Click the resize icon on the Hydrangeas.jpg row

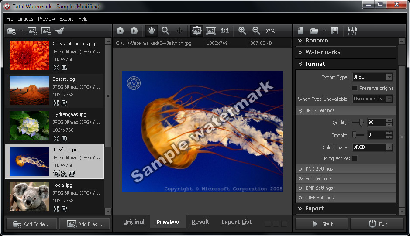click(56, 138)
